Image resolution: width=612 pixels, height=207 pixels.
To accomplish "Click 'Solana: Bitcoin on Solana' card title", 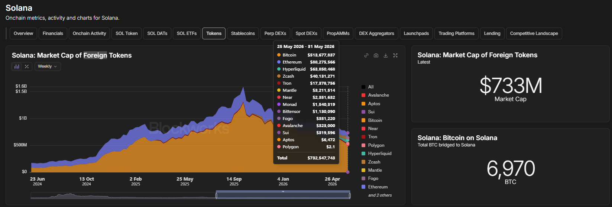I will (457, 138).
